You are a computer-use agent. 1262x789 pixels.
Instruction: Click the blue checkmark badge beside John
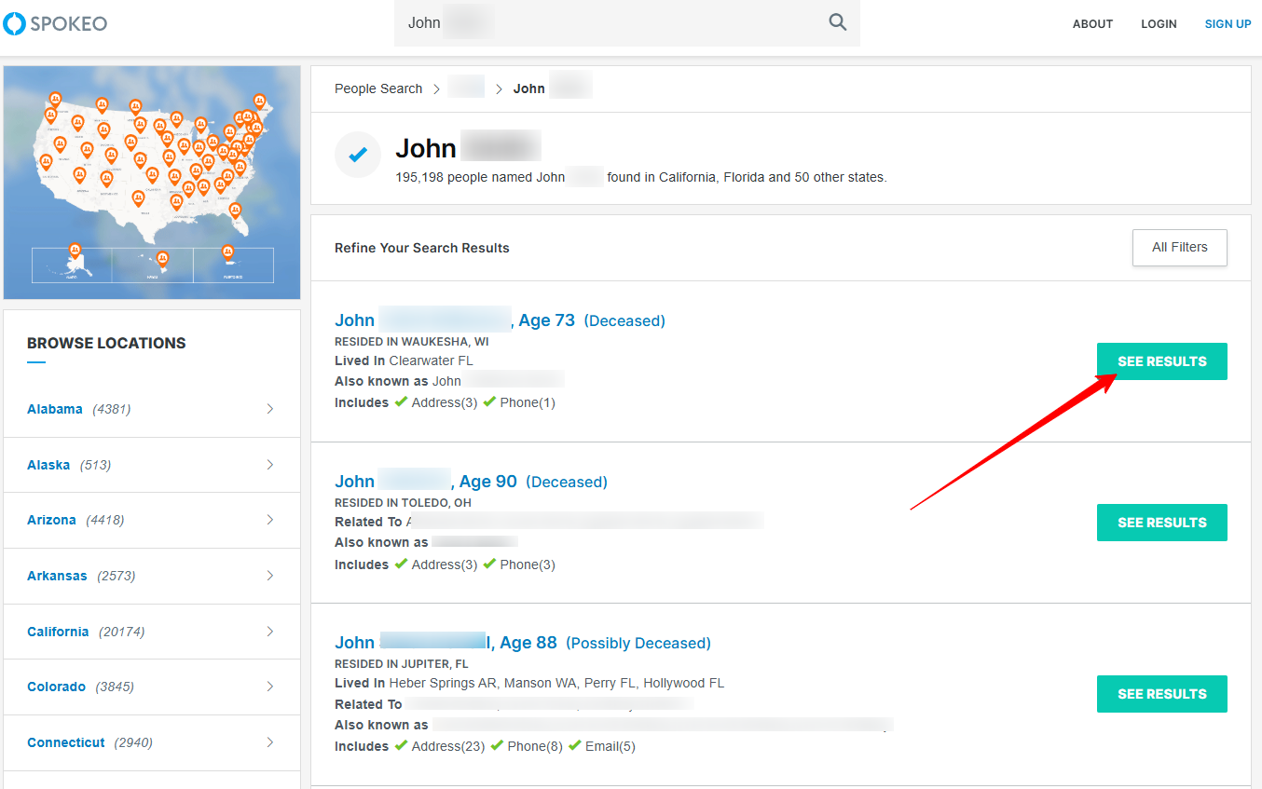[x=358, y=155]
